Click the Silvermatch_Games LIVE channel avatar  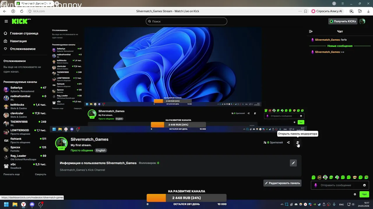click(61, 143)
